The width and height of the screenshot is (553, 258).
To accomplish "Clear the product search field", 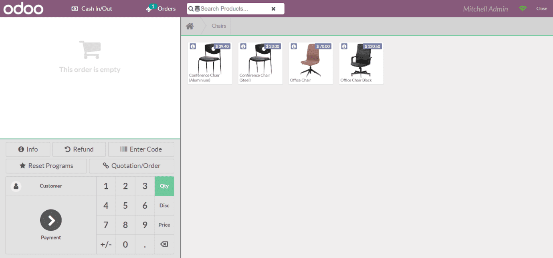I will tap(274, 8).
